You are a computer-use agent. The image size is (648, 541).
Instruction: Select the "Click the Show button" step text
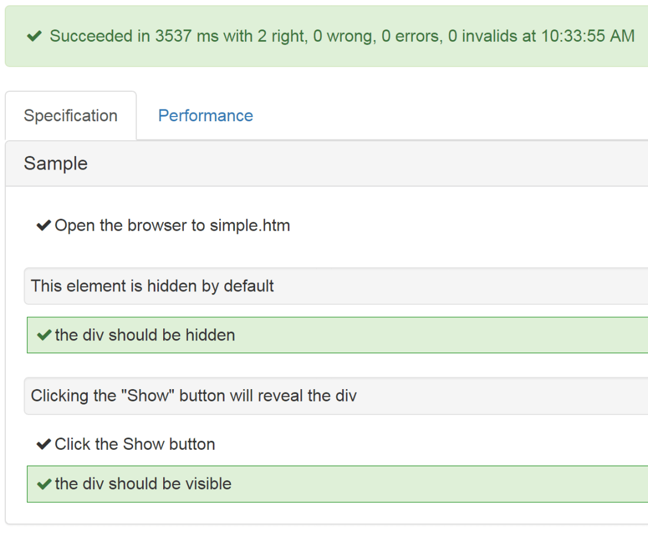coord(135,444)
